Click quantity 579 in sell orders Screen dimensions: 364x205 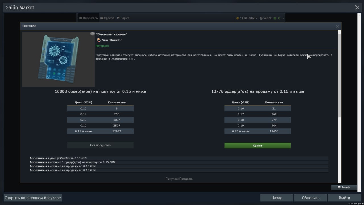(274, 120)
